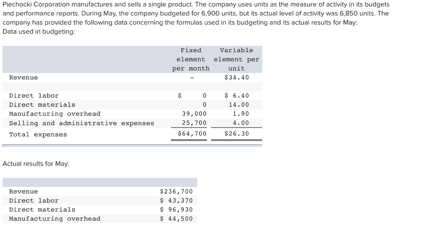Image resolution: width=428 pixels, height=231 pixels.
Task: Select the $44,500 actual manufacturing overhead amount
Action: pos(176,219)
